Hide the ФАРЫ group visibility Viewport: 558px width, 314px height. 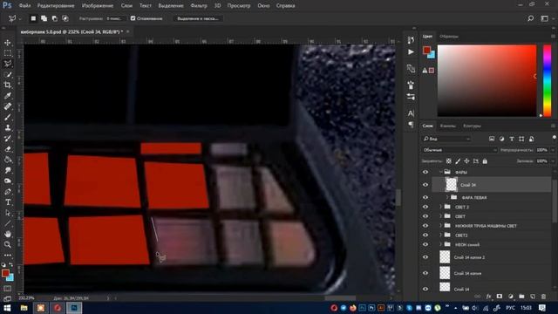(x=425, y=173)
